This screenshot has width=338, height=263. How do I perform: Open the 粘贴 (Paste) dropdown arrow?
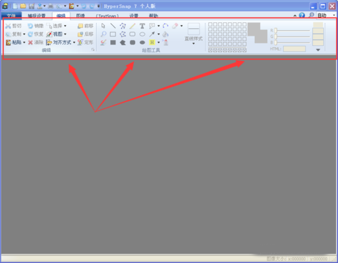24,43
